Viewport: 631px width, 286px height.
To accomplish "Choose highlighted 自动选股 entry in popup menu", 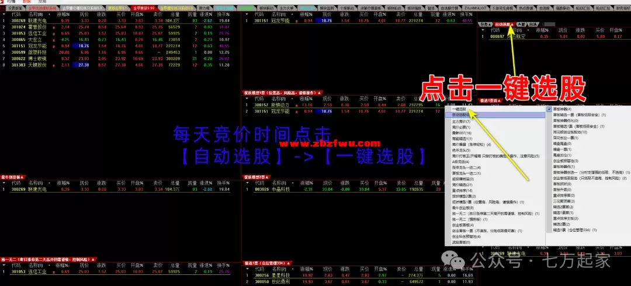I will (495, 115).
